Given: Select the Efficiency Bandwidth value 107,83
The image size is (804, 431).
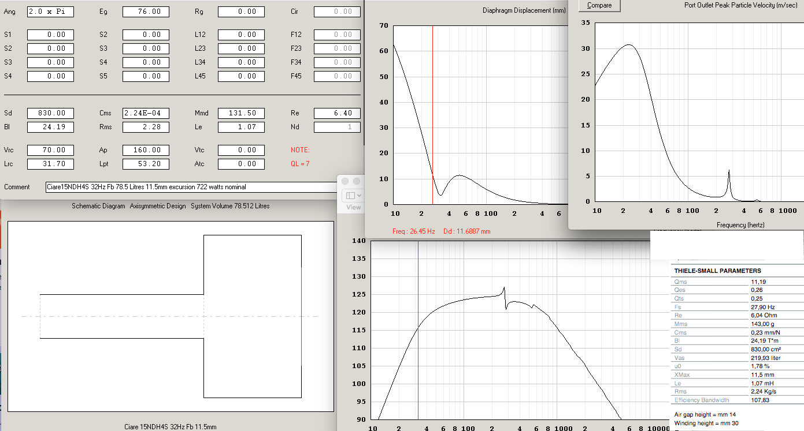Looking at the screenshot, I should tap(759, 400).
